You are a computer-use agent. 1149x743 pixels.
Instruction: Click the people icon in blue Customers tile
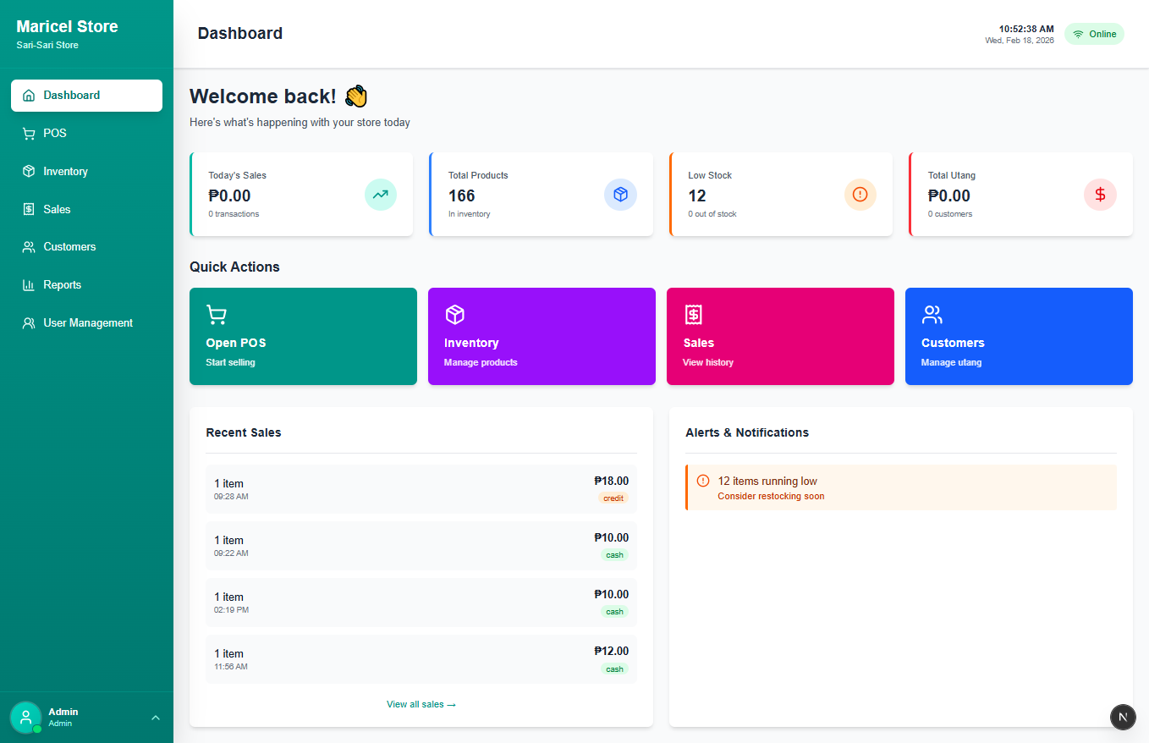point(932,315)
